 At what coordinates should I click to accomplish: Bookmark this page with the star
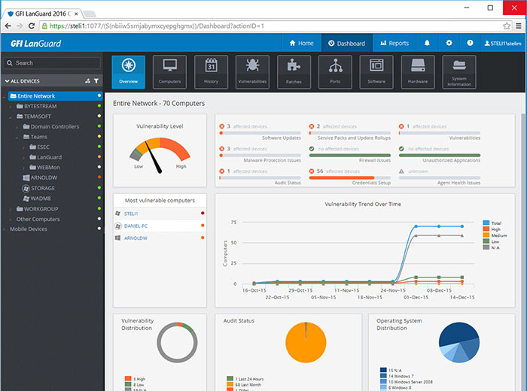pyautogui.click(x=507, y=26)
